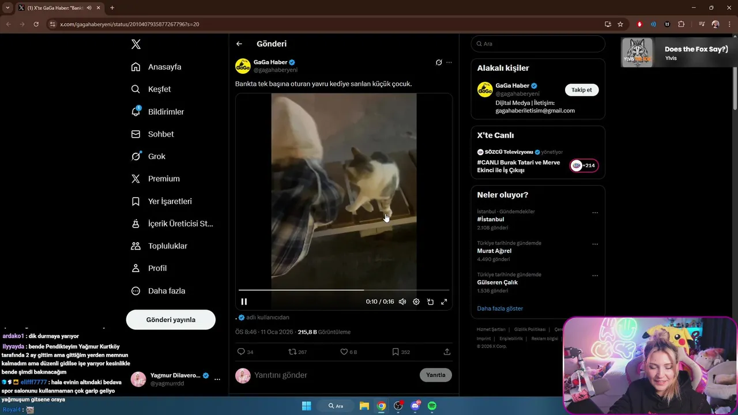Click Takip et for GaGa Haber
The height and width of the screenshot is (415, 738).
tap(582, 90)
